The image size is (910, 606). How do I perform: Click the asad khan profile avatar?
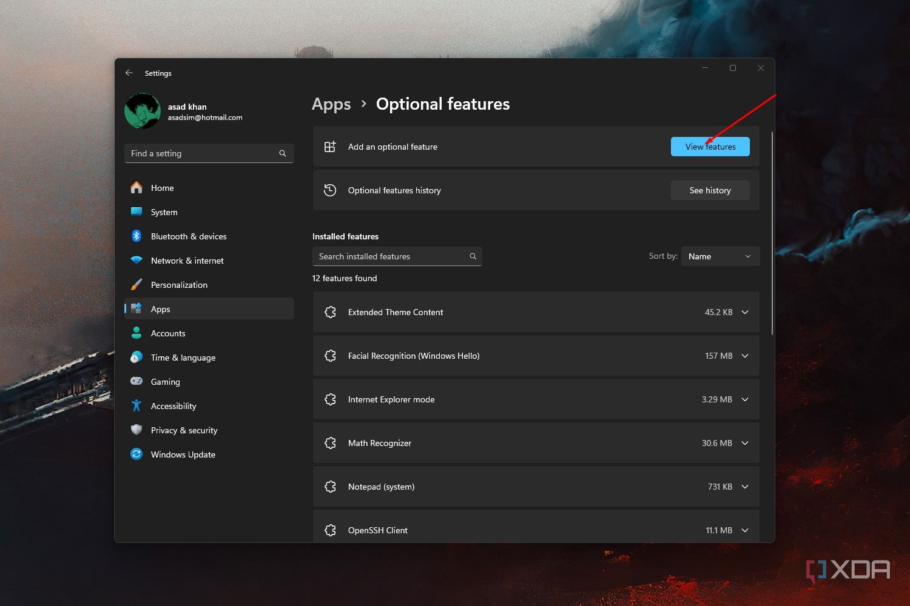pyautogui.click(x=143, y=111)
